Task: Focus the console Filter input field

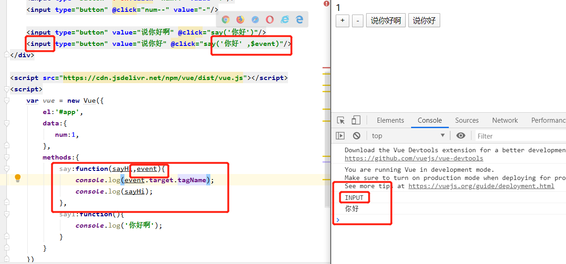Action: pyautogui.click(x=520, y=136)
